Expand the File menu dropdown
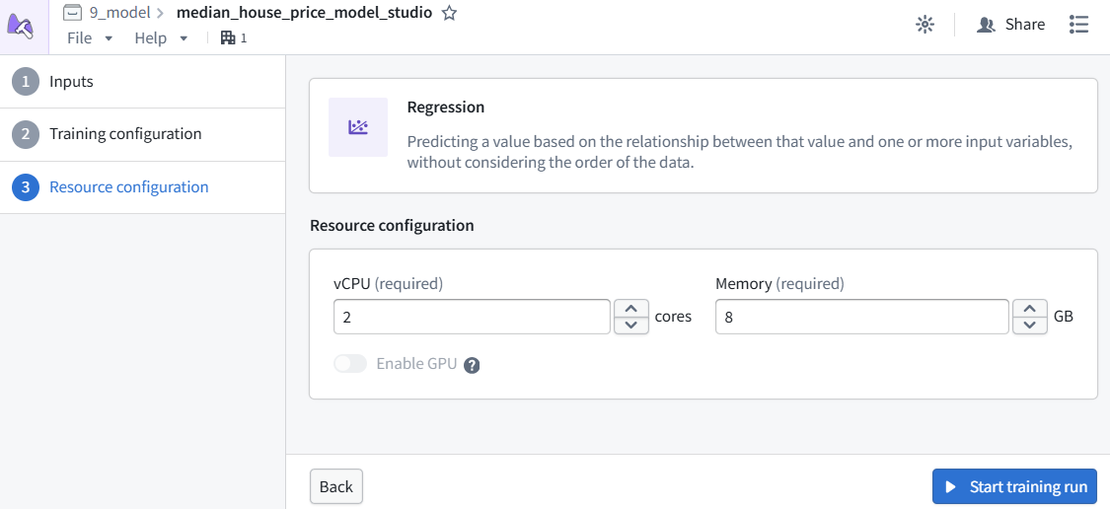 pyautogui.click(x=90, y=38)
